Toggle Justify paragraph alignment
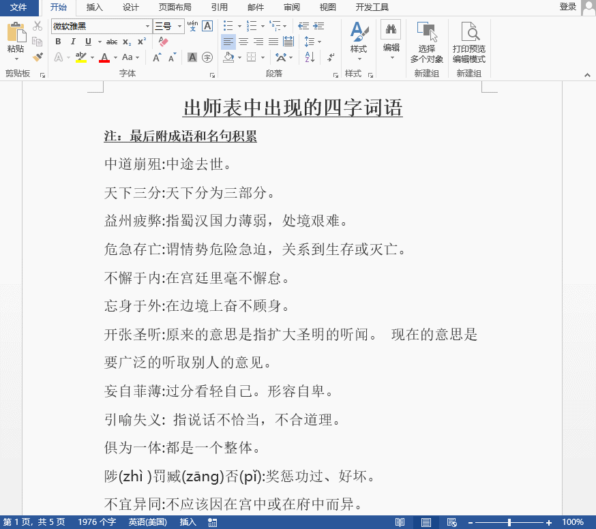 tap(273, 42)
